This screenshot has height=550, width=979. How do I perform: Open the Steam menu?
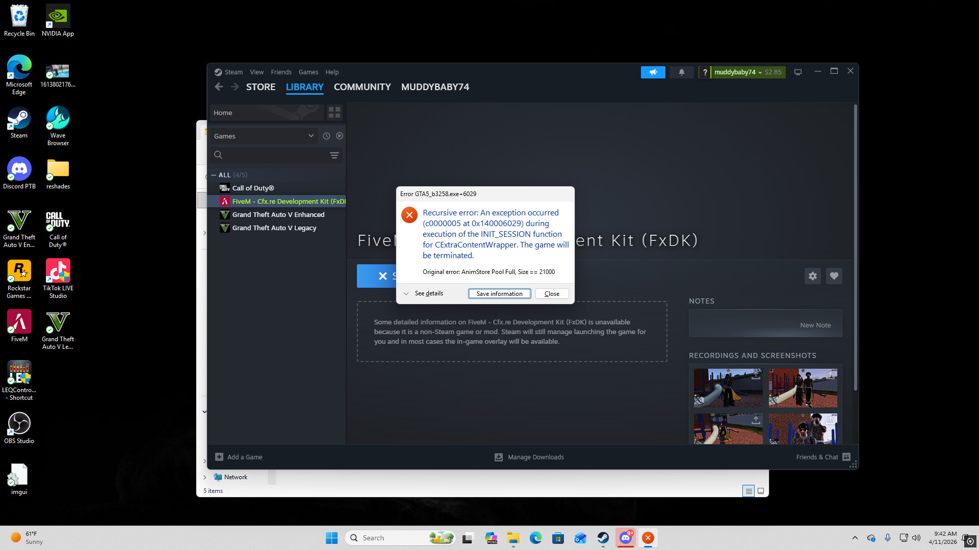(x=234, y=72)
